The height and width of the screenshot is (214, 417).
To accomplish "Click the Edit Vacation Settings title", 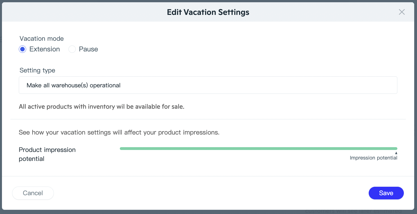I will click(x=208, y=12).
